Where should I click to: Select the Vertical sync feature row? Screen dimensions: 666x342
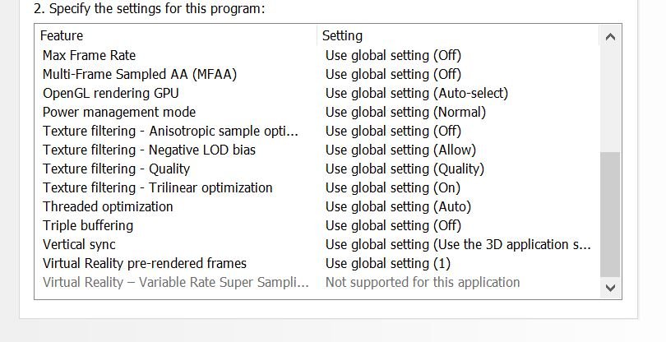coord(79,244)
